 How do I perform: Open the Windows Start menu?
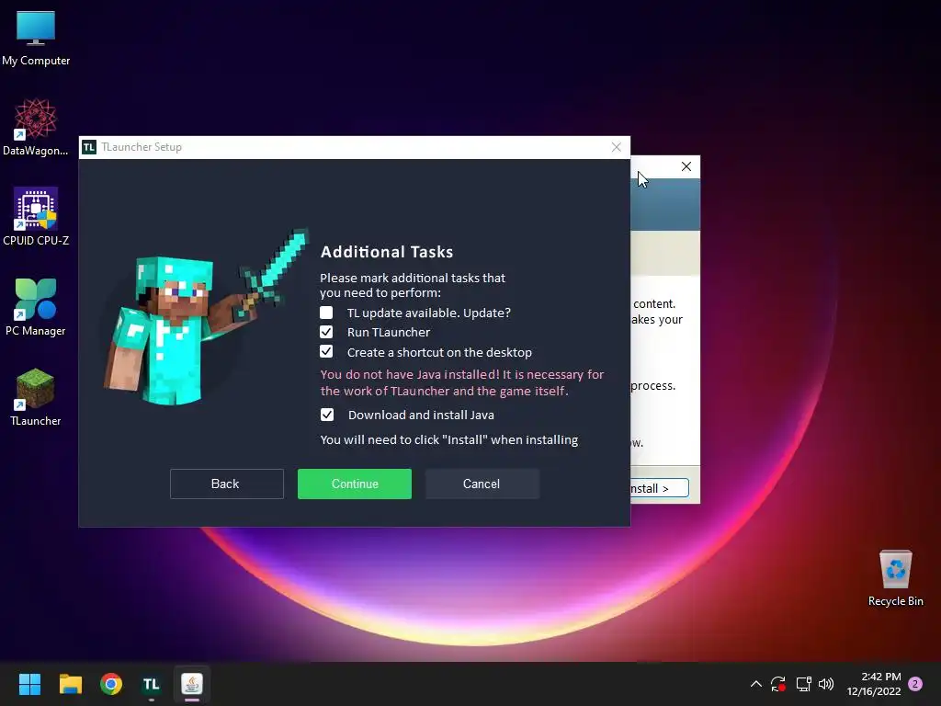coord(29,684)
